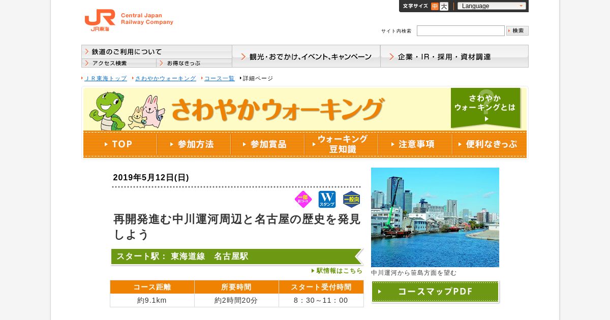Click the スタート受付時間 table header
The width and height of the screenshot is (610, 320).
click(x=321, y=287)
